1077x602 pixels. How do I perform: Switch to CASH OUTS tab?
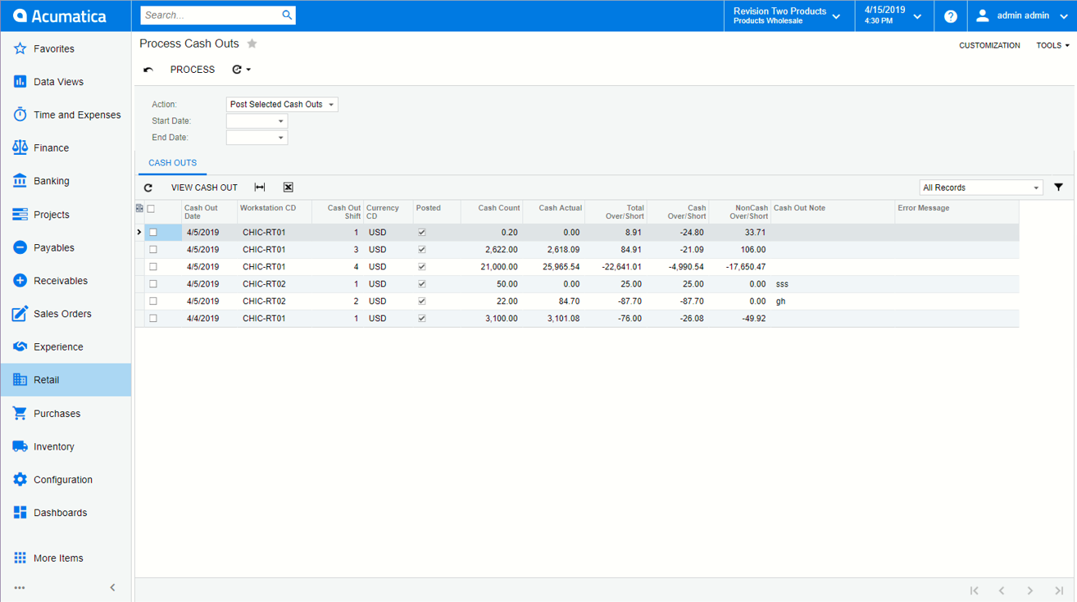(x=172, y=163)
